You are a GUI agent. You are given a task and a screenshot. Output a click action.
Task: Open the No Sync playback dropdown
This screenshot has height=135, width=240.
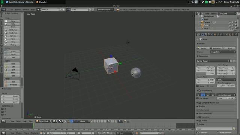[x=124, y=133]
